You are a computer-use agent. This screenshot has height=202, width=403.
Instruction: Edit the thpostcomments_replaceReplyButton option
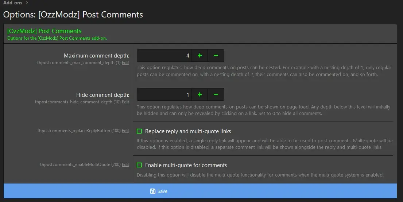tap(125, 131)
